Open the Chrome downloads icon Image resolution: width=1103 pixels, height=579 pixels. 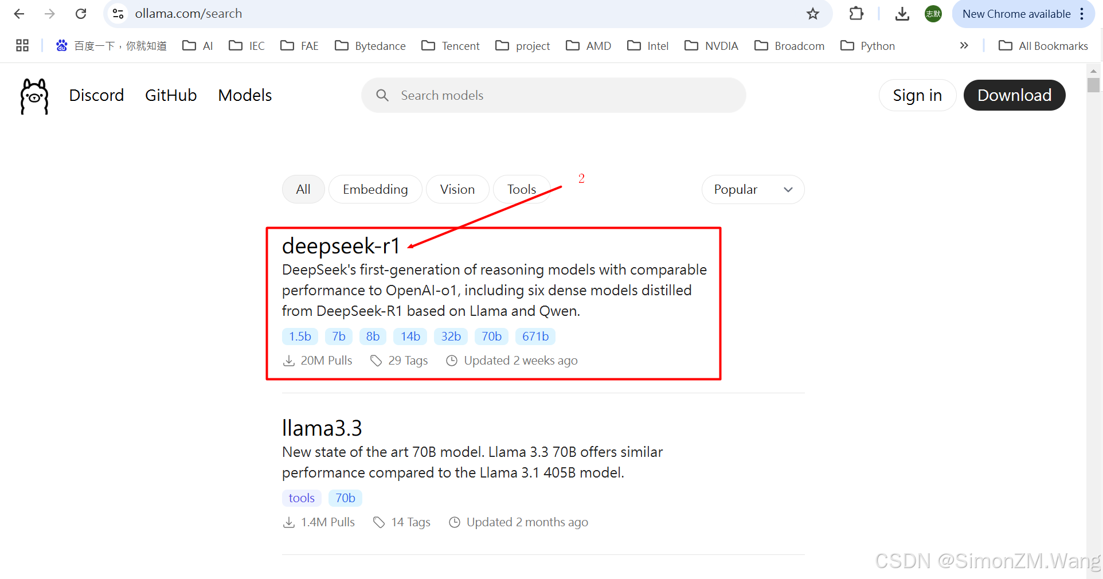902,14
